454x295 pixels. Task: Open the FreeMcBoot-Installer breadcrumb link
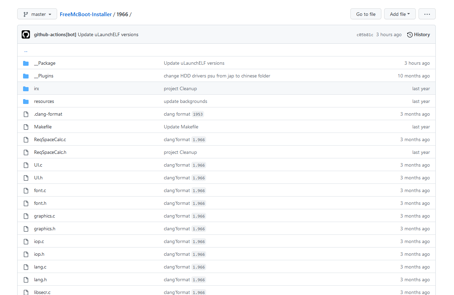[x=86, y=14]
